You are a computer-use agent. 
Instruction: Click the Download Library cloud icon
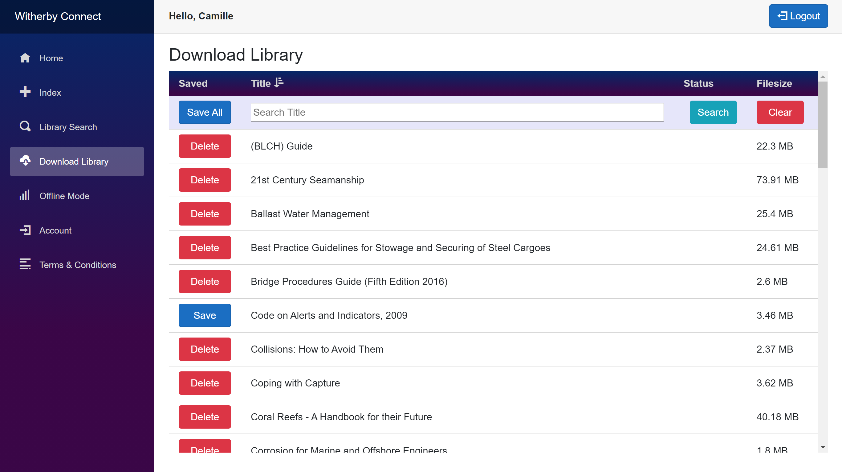click(x=25, y=161)
